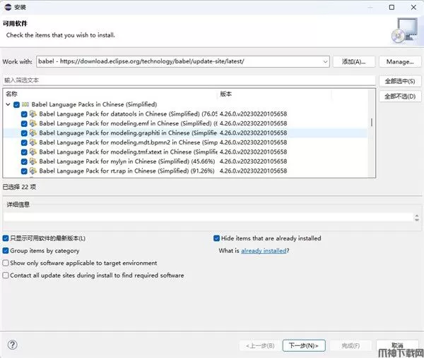Viewport: 424px width, 358px height.
Task: Uncheck the mylyn language pack checkbox
Action: (x=24, y=161)
